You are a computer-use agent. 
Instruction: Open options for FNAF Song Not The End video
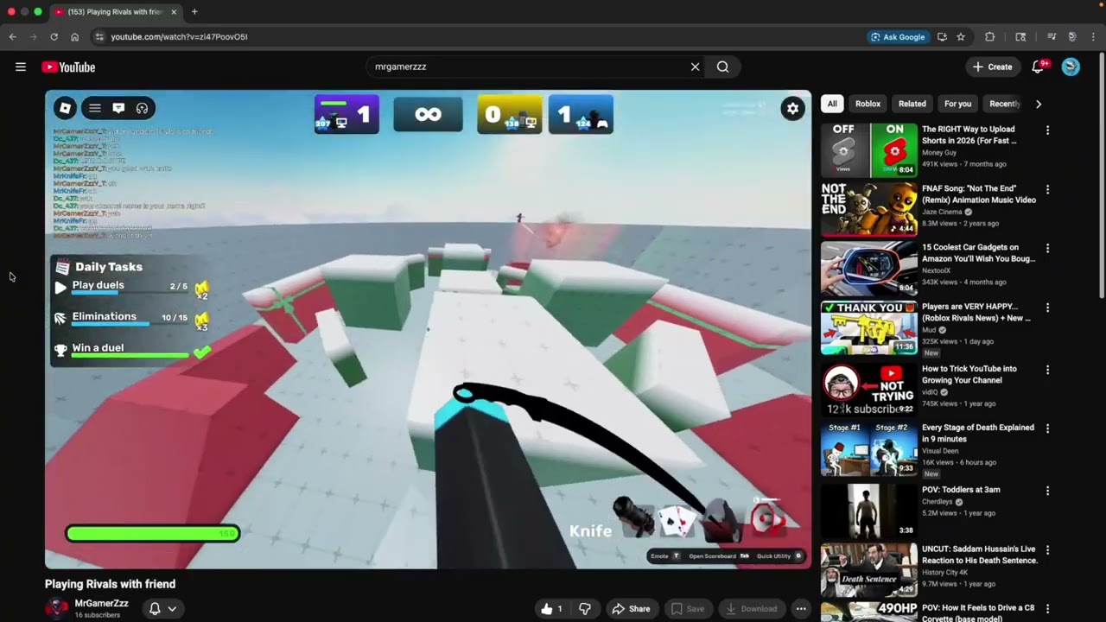click(1047, 189)
